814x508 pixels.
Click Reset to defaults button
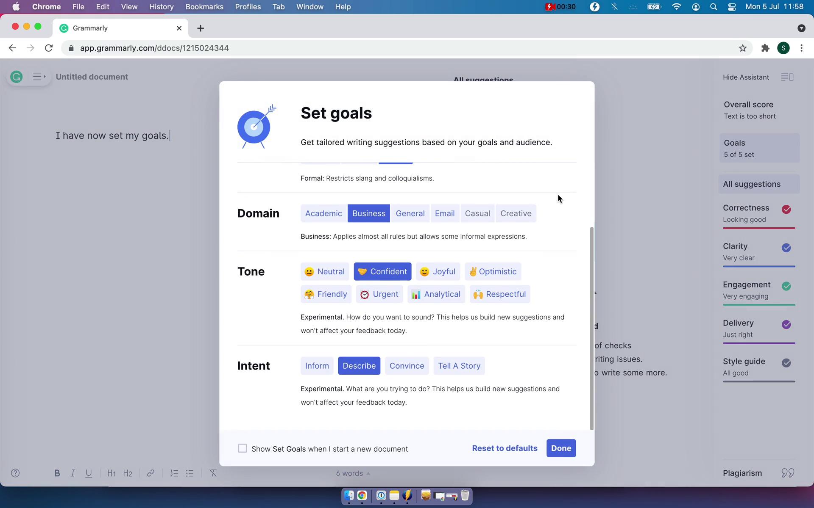(505, 448)
